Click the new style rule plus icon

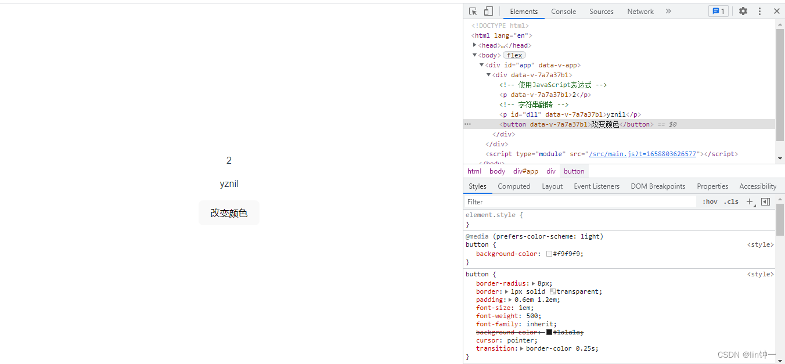tap(750, 201)
